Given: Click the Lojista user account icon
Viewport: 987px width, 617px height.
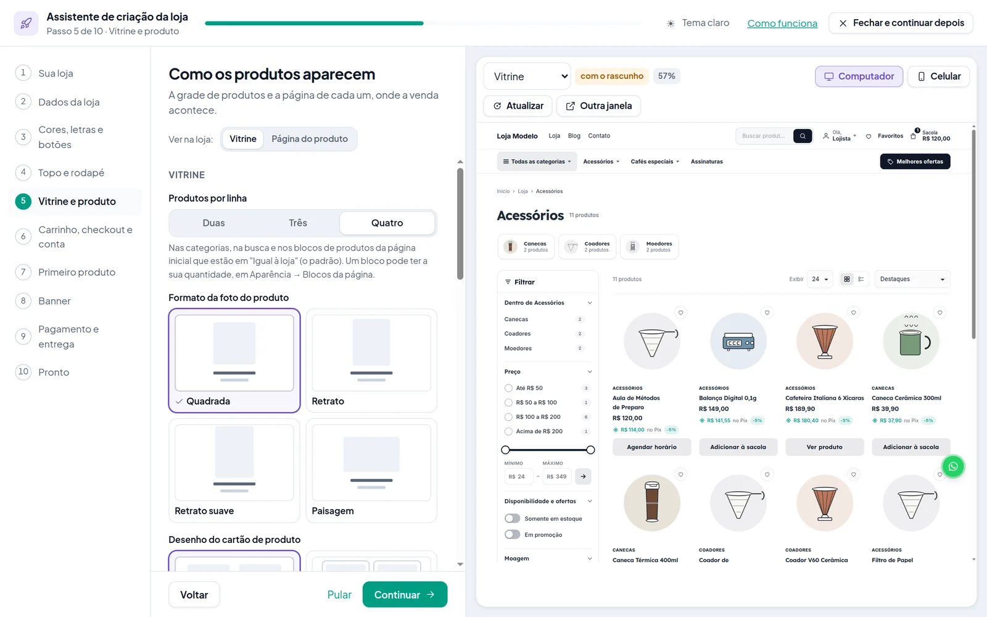Looking at the screenshot, I should [x=826, y=136].
